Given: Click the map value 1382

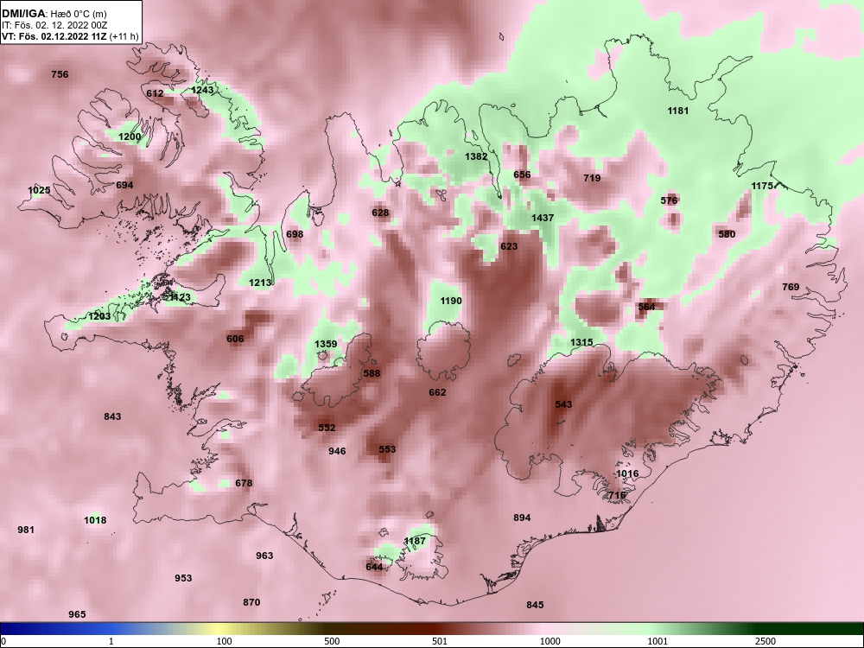Looking at the screenshot, I should point(476,156).
